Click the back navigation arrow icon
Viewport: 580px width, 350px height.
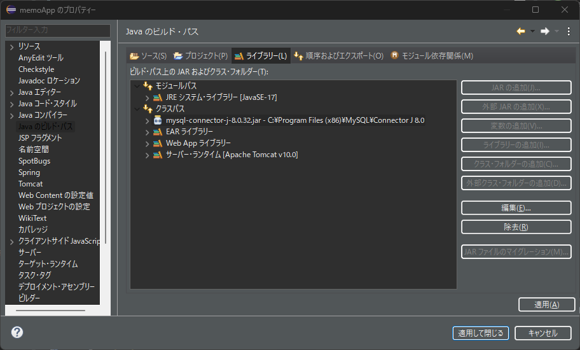pos(521,31)
